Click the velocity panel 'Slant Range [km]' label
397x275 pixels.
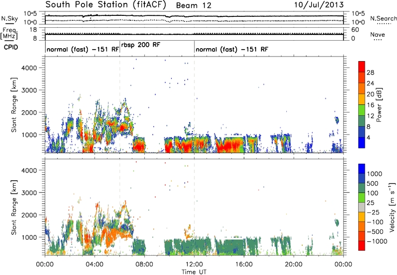pyautogui.click(x=14, y=207)
